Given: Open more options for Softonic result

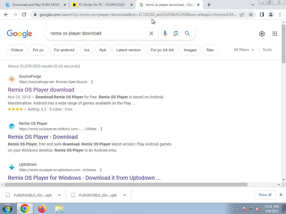Looking at the screenshot, I should (101, 129).
